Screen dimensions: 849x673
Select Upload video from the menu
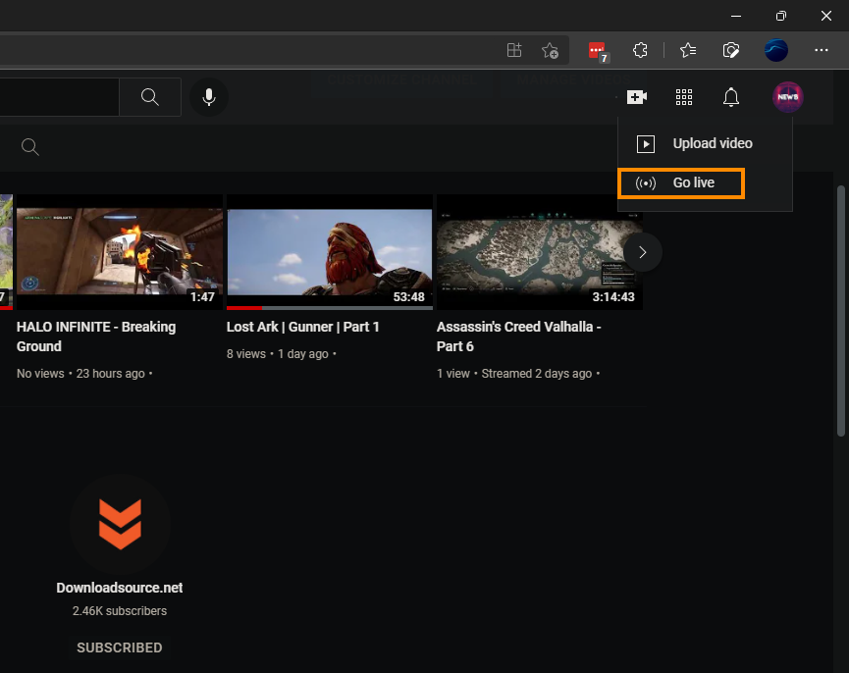pos(705,143)
